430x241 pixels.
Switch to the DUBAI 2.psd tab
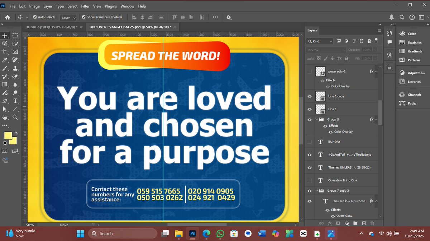[47, 27]
